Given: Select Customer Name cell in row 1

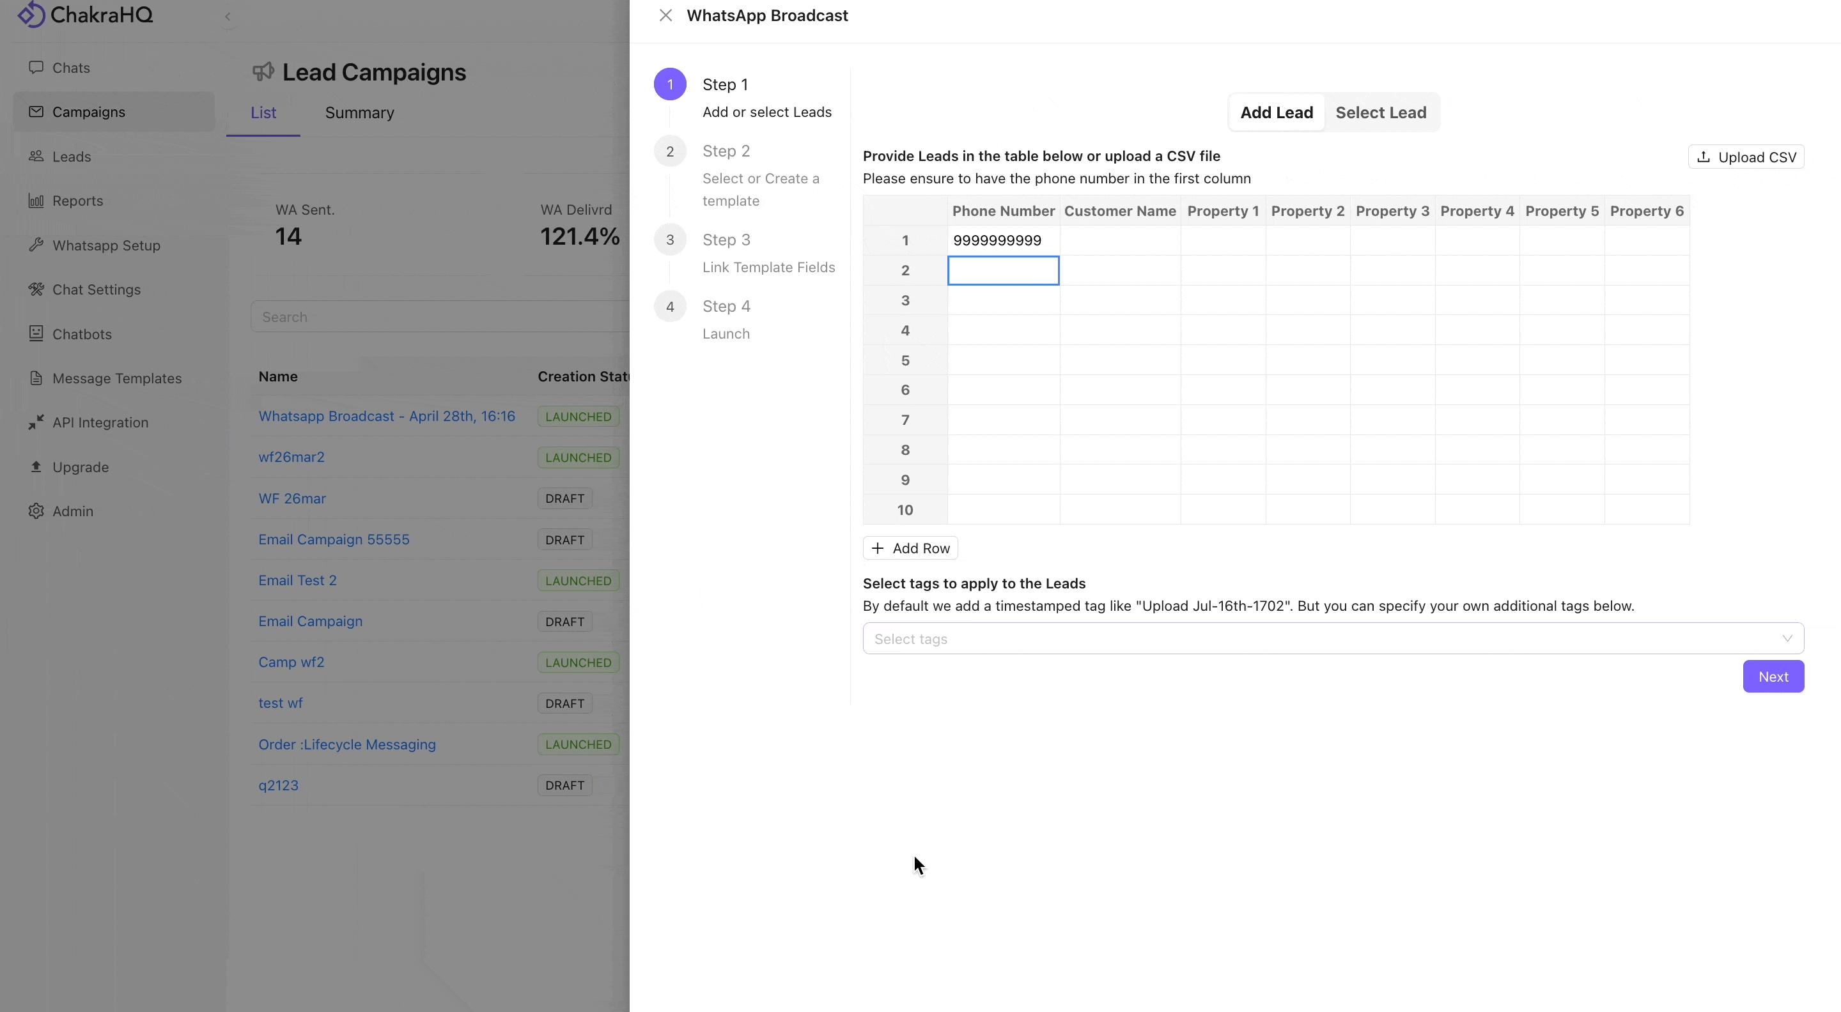Looking at the screenshot, I should [x=1120, y=241].
